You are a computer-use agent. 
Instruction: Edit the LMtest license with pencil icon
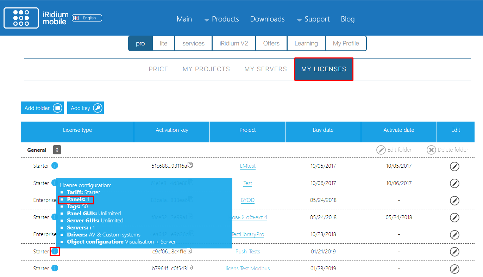click(x=454, y=166)
